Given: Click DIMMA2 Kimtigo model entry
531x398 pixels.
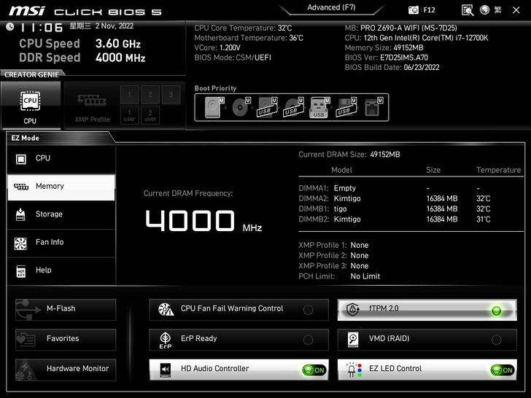Looking at the screenshot, I should coord(347,199).
